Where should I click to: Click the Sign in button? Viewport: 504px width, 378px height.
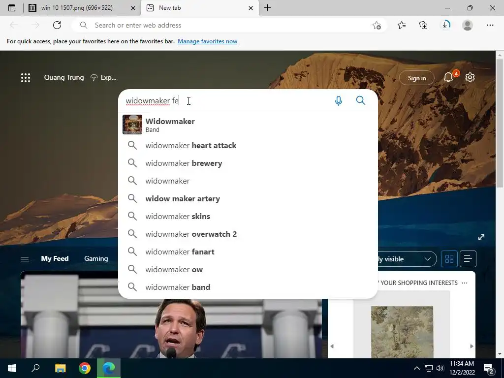coord(416,78)
